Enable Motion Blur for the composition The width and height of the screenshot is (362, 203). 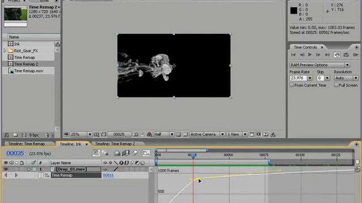point(135,153)
